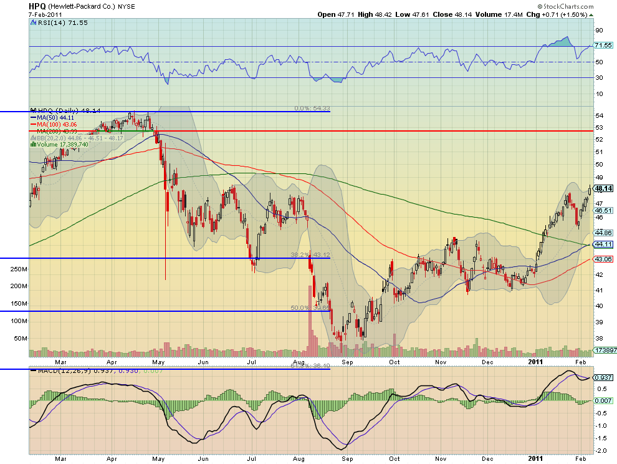Click Nov label on MACD panel time axis

[441, 459]
